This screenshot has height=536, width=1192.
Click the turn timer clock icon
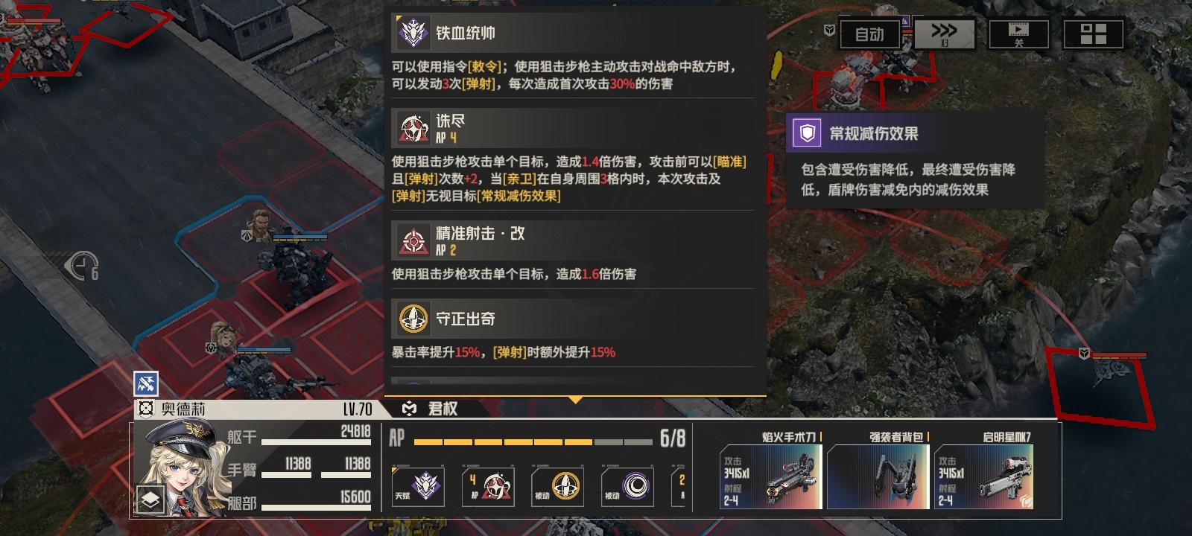82,265
